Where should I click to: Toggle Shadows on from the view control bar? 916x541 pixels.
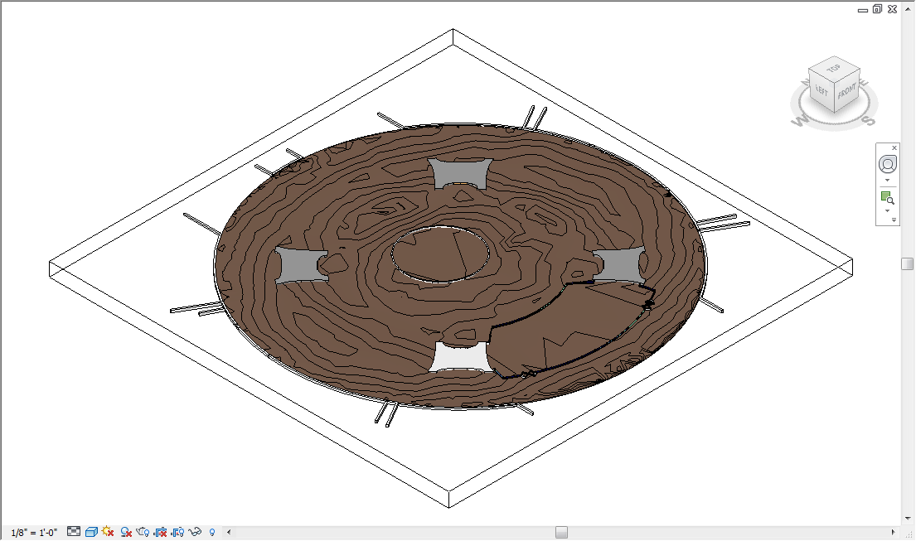(x=126, y=533)
